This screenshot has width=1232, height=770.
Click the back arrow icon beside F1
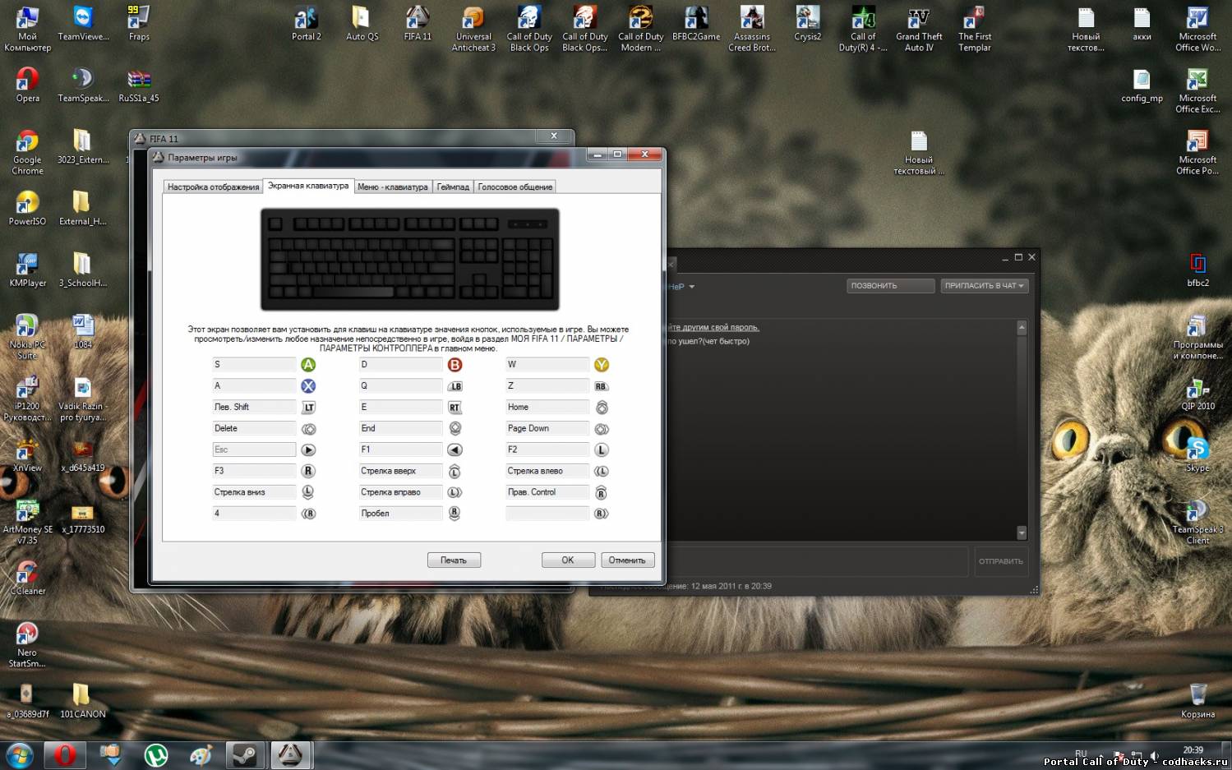455,450
